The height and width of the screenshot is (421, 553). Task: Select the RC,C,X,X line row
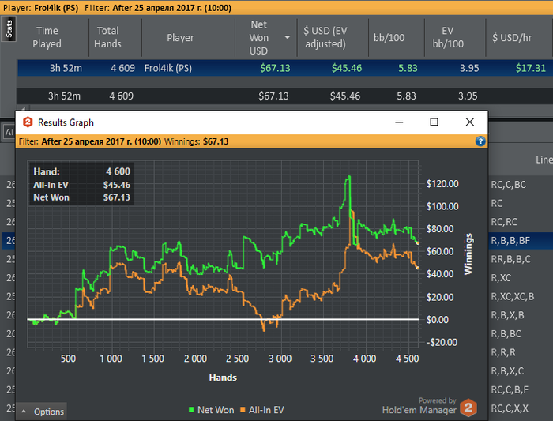click(510, 408)
